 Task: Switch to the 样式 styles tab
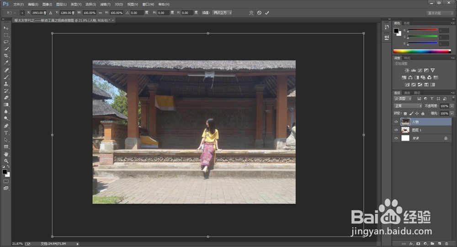407,58
